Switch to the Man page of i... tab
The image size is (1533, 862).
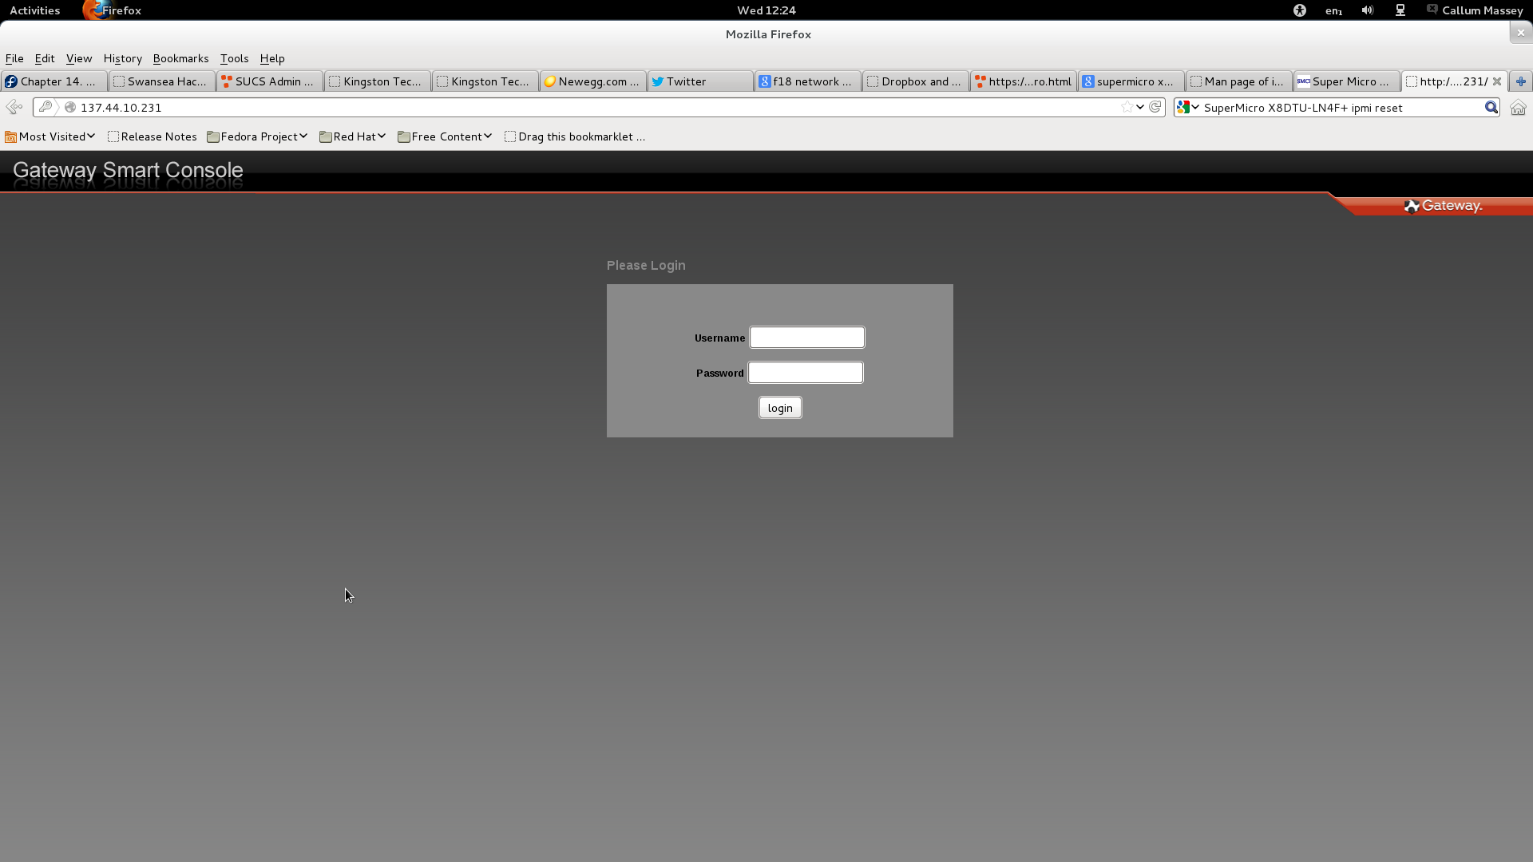tap(1239, 81)
